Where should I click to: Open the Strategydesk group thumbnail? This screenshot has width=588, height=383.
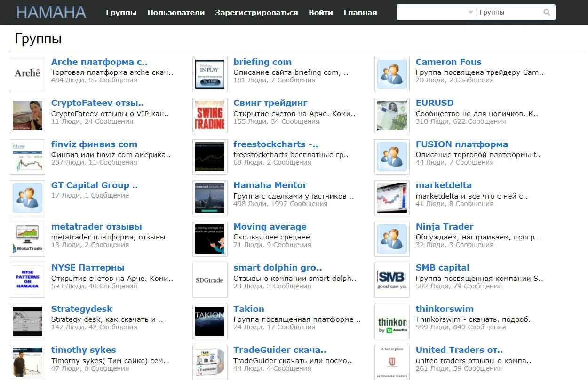[x=27, y=321]
